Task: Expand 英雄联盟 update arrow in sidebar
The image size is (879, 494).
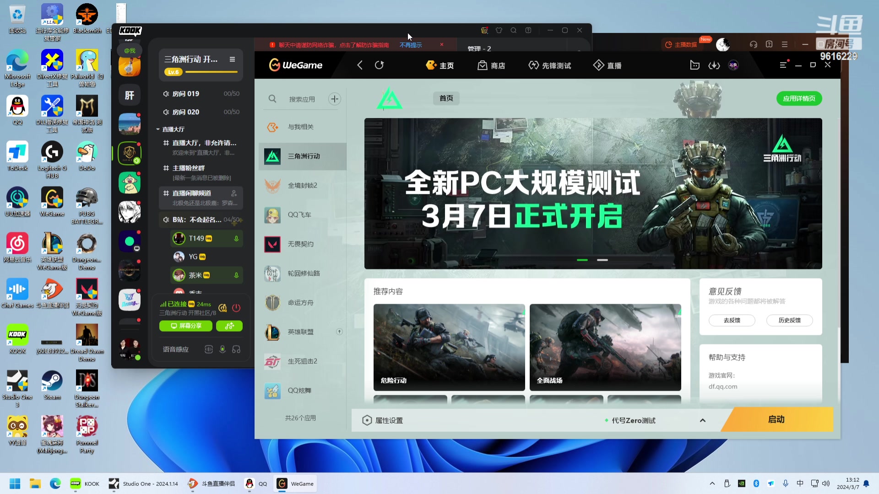Action: pyautogui.click(x=339, y=332)
